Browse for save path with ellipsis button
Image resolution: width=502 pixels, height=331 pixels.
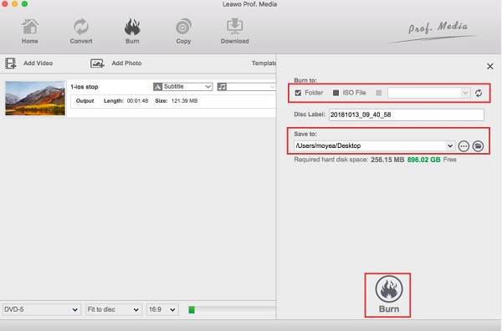[x=464, y=146]
